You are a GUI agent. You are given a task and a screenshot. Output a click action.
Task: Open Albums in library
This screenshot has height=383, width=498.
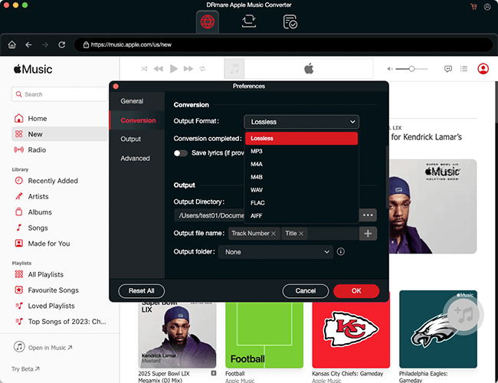coord(60,212)
